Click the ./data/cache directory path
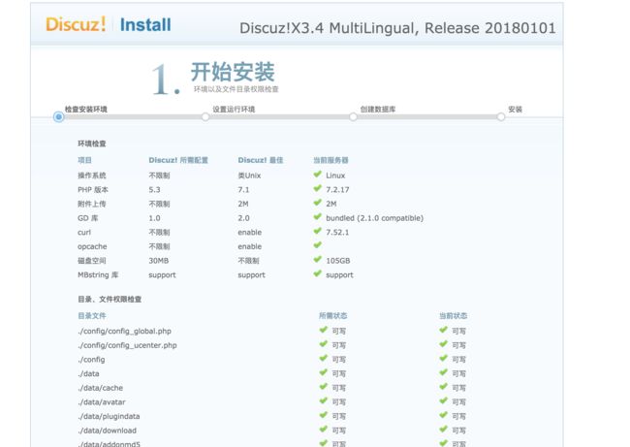 (101, 388)
